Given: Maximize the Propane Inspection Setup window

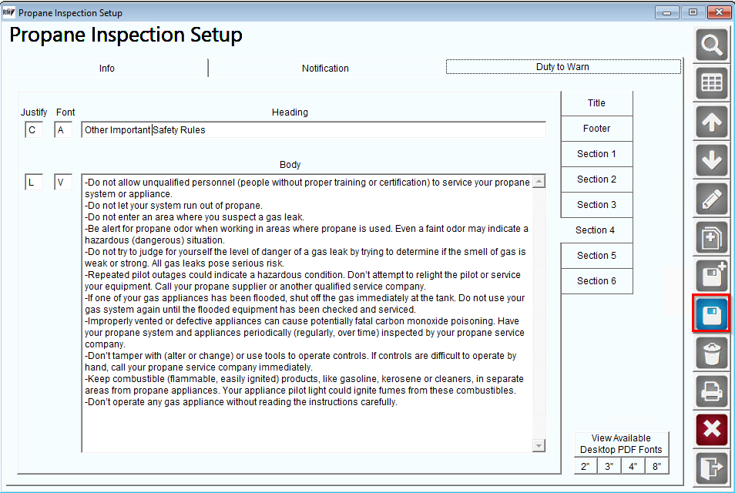Looking at the screenshot, I should [693, 12].
